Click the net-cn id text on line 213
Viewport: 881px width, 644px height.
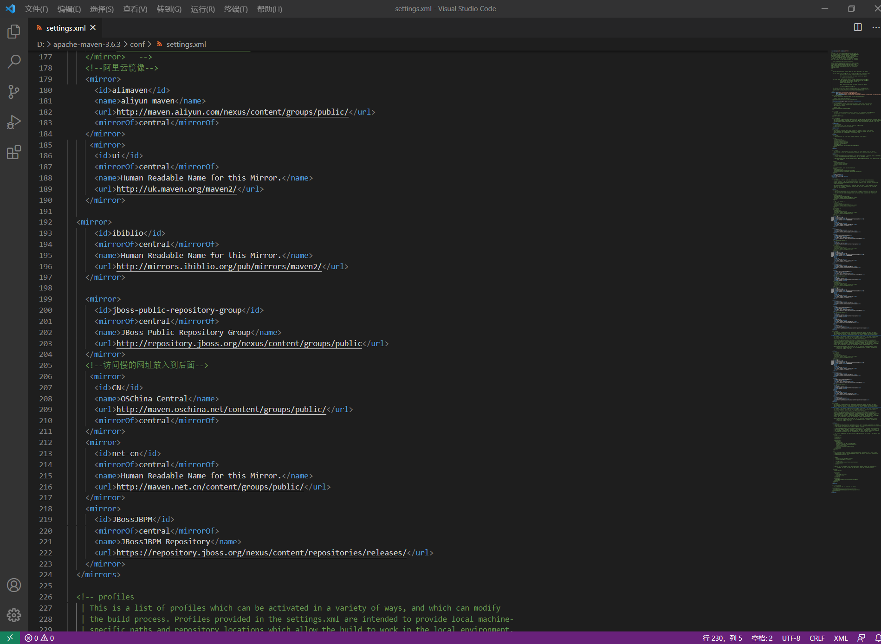(x=125, y=453)
